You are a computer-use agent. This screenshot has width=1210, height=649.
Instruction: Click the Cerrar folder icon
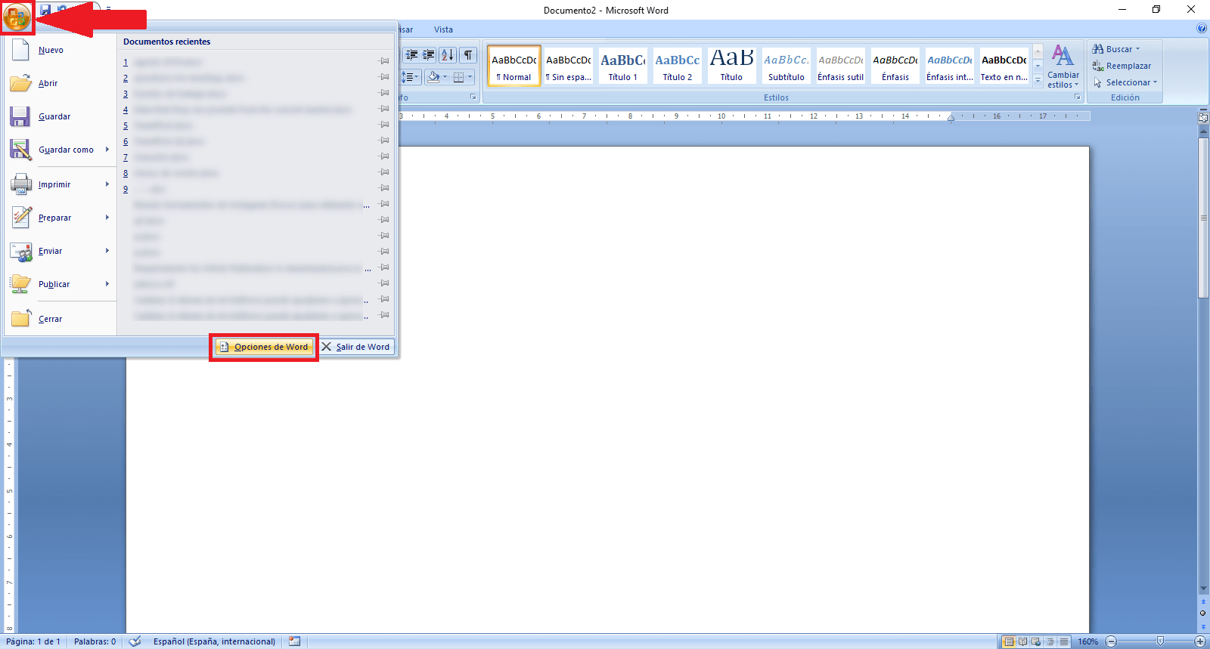pyautogui.click(x=20, y=318)
